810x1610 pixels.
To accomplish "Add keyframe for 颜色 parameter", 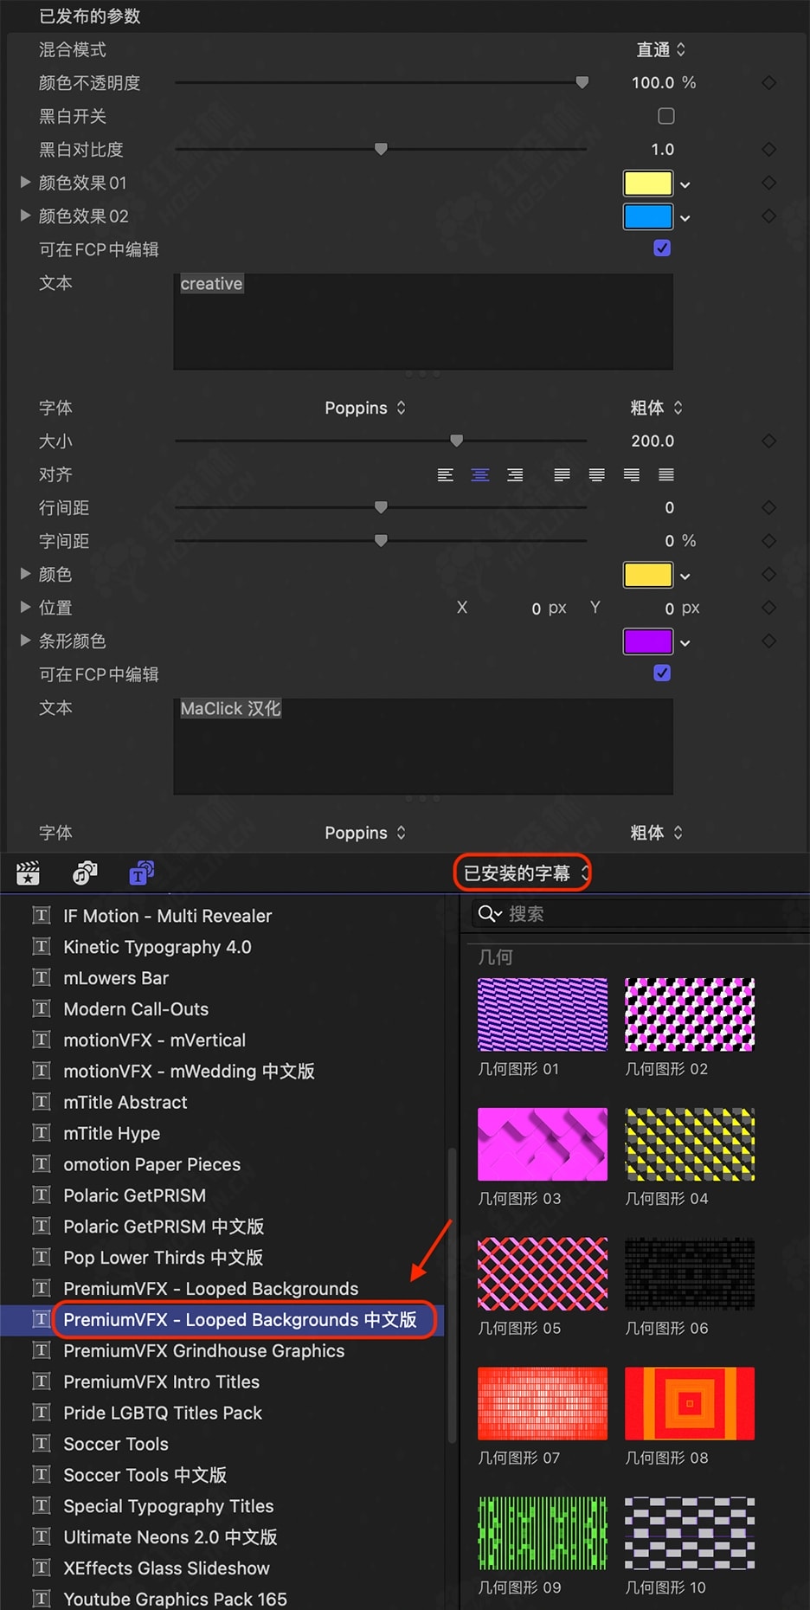I will [x=768, y=574].
